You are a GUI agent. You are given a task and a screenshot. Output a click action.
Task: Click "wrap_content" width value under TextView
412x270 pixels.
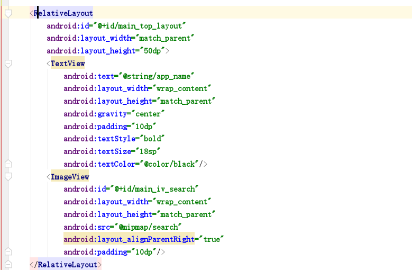point(181,88)
